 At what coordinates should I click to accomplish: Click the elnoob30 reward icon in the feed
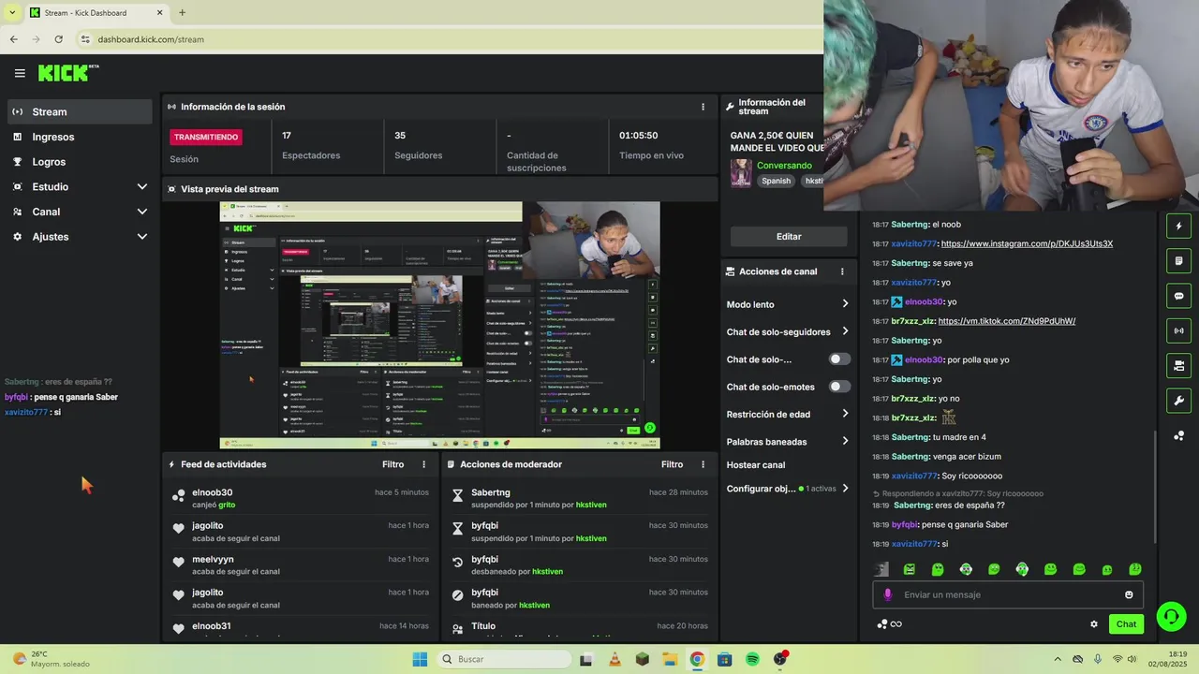pos(178,496)
